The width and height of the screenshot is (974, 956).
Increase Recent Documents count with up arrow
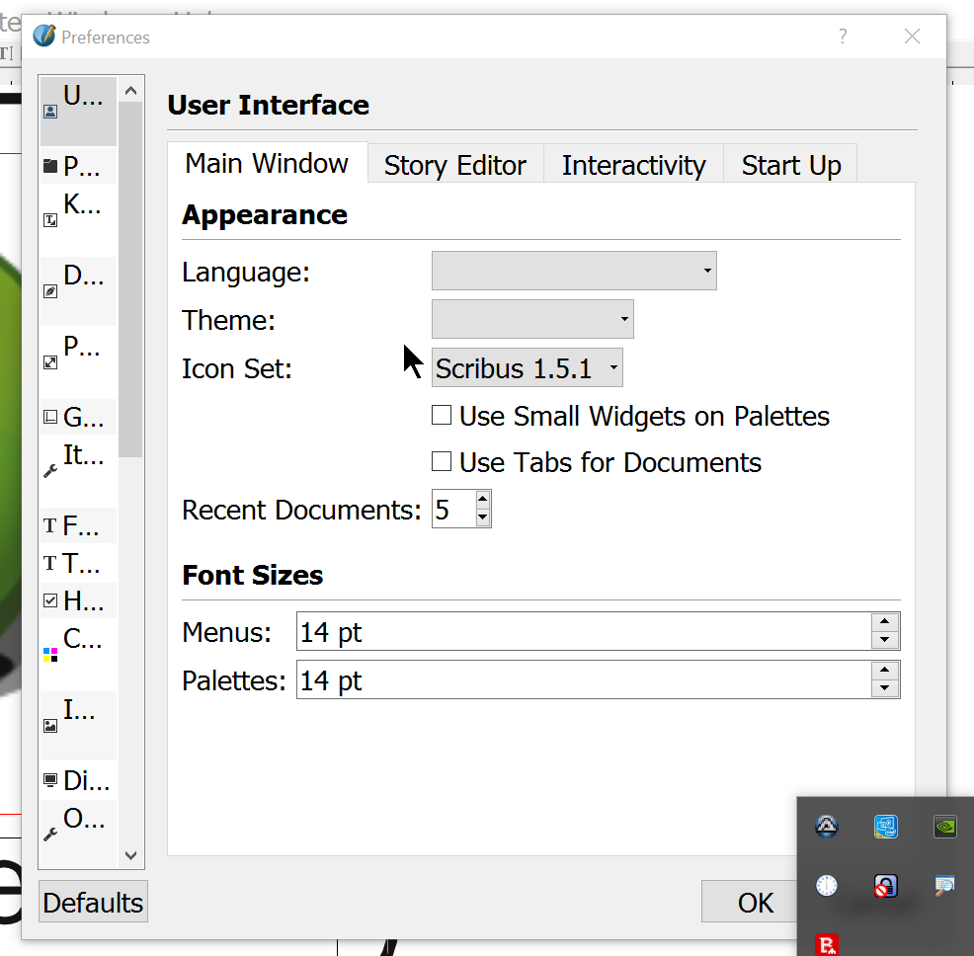(482, 502)
